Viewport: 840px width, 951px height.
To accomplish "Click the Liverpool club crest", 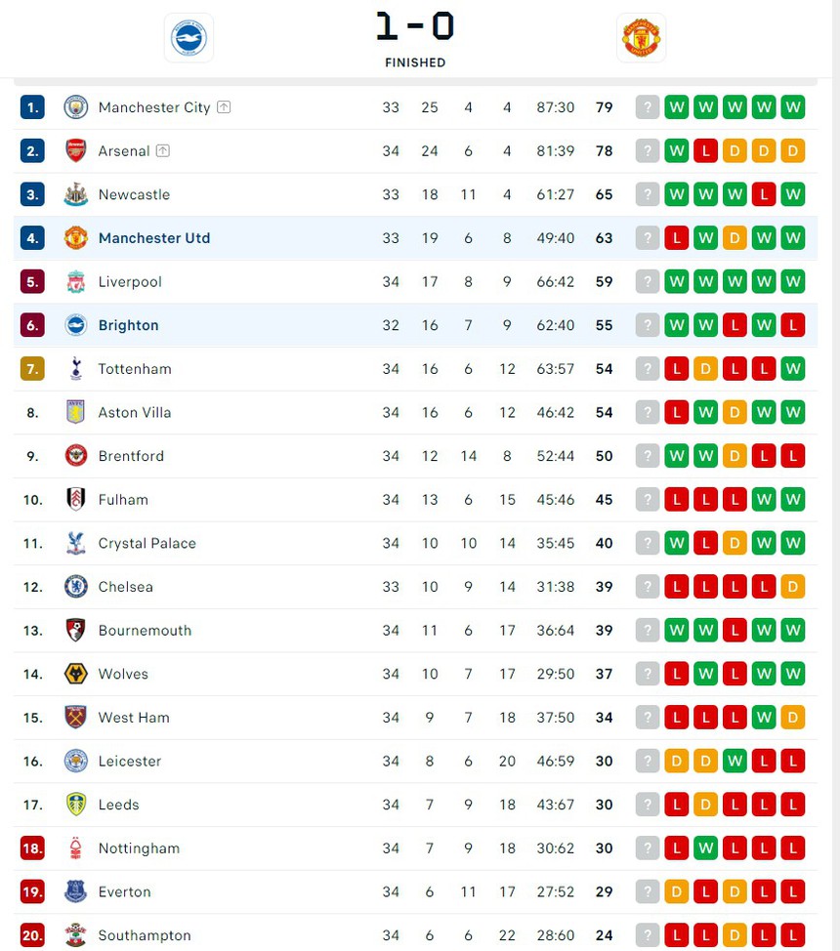I will (75, 281).
